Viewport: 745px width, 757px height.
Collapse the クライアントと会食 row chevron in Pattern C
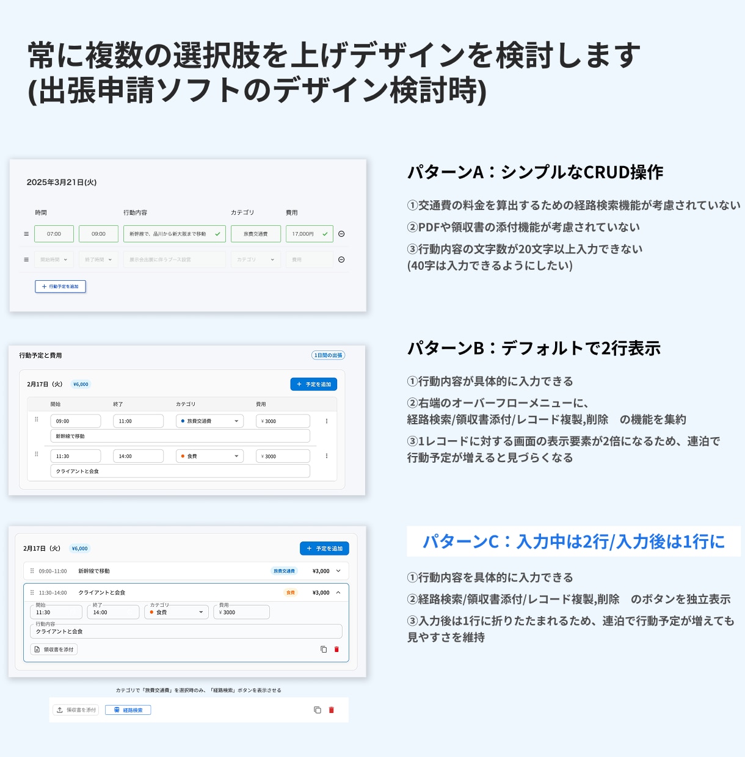pyautogui.click(x=338, y=592)
